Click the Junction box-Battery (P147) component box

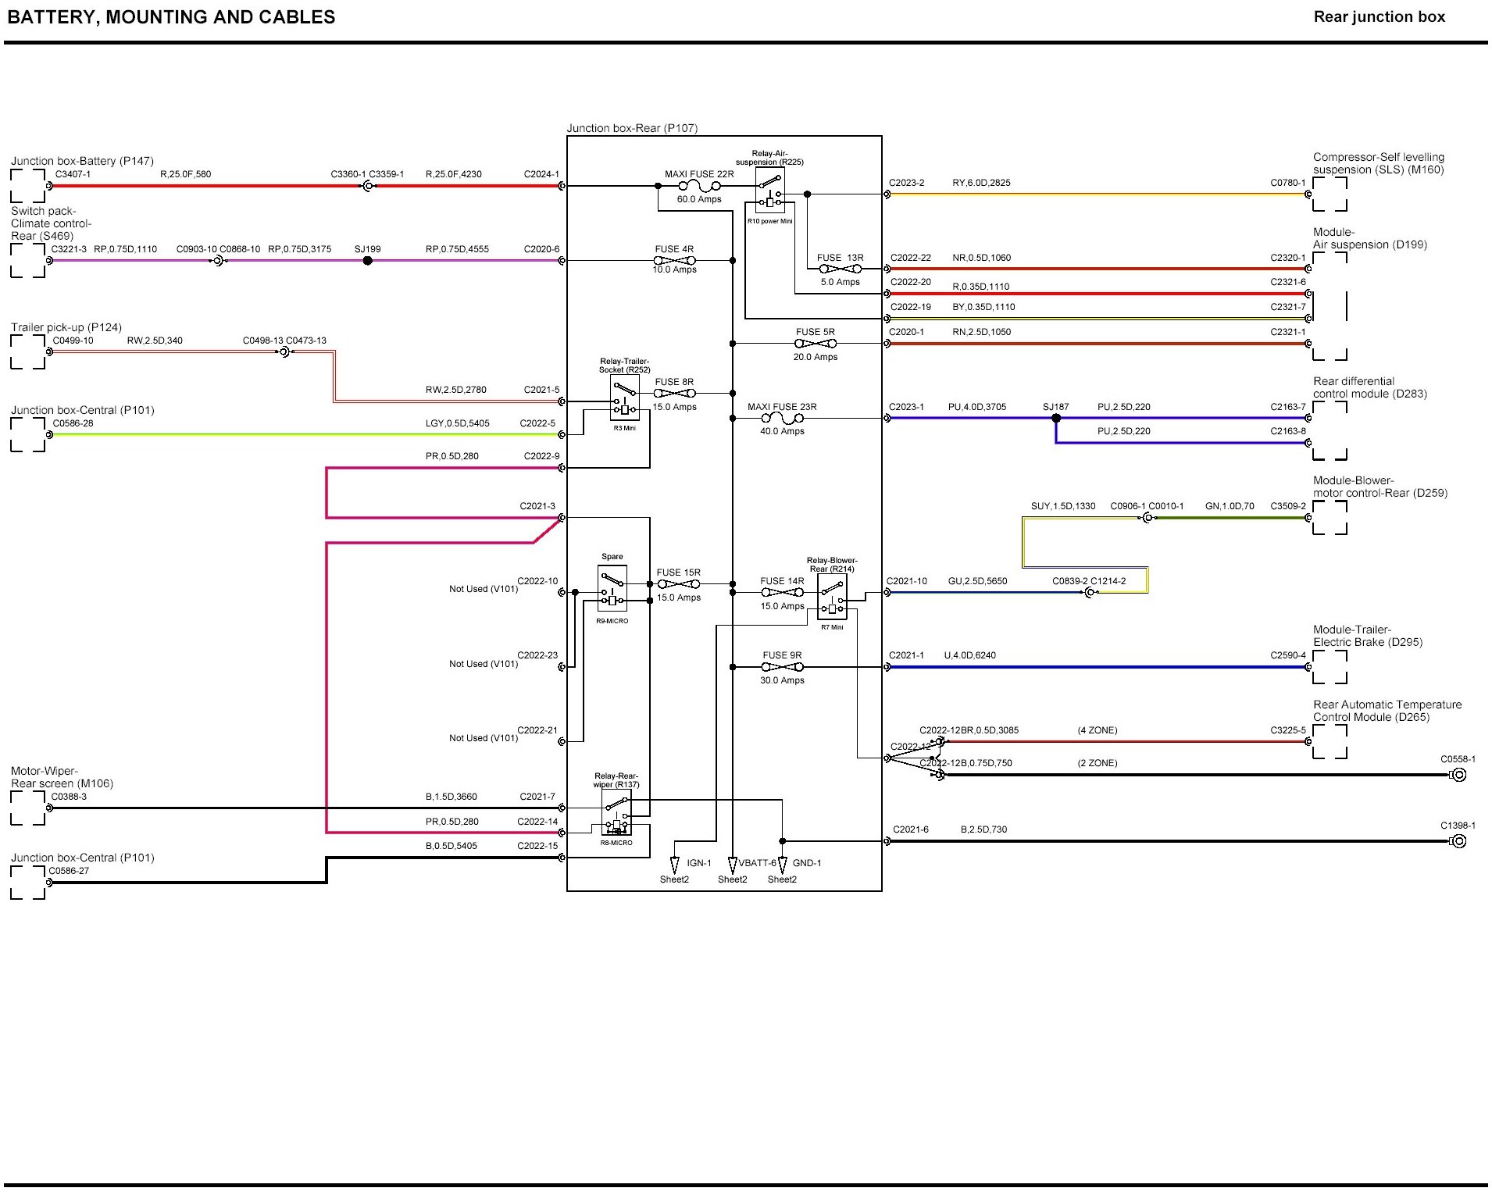[x=27, y=186]
